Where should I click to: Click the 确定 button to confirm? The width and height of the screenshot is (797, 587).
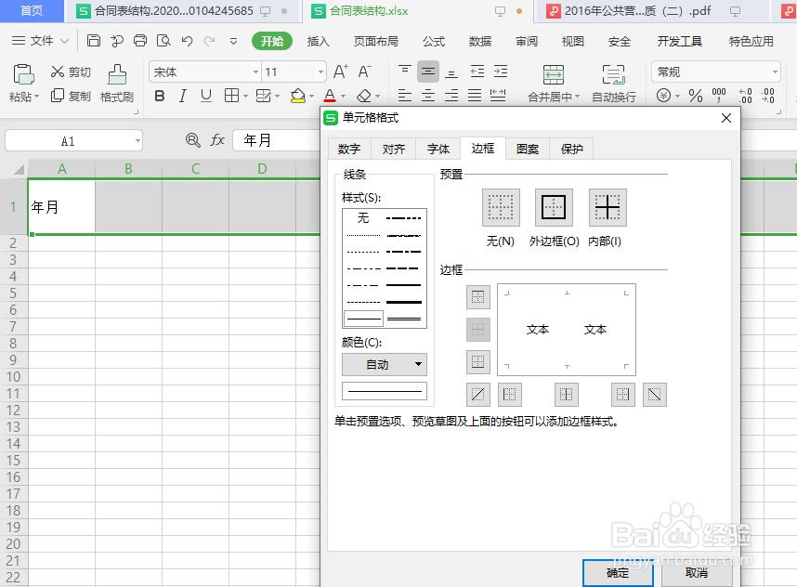(617, 573)
